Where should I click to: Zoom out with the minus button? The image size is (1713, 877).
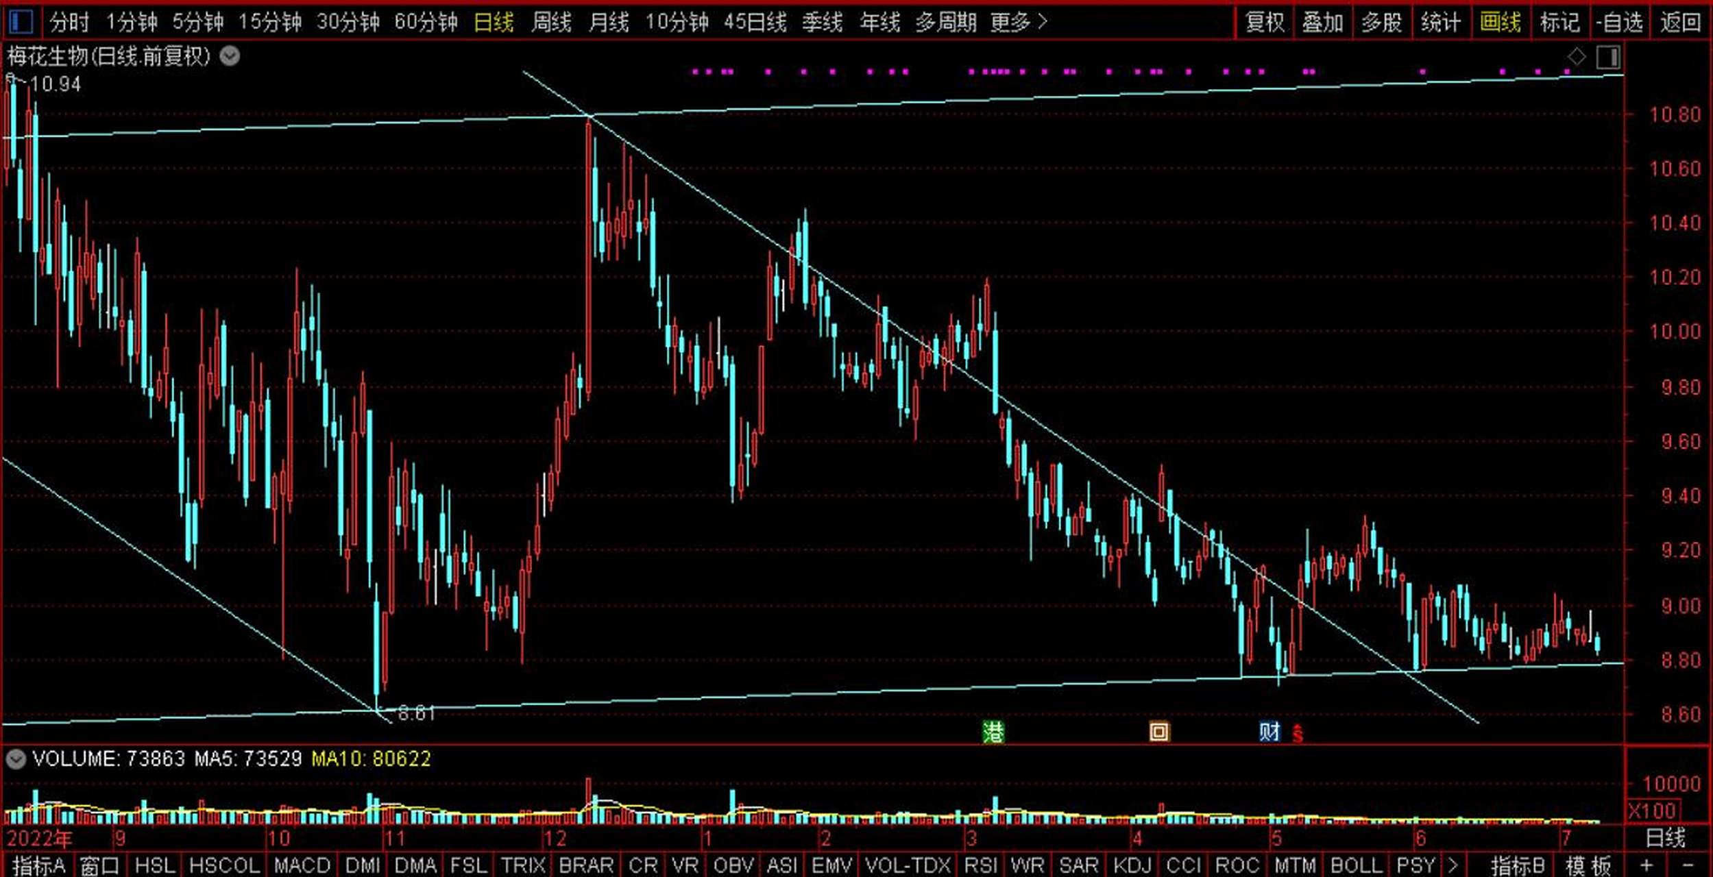(x=1688, y=865)
